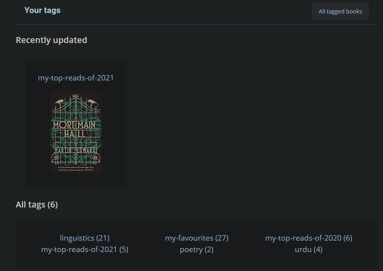Click the Lee Child quote on book cover
This screenshot has width=383, height=271.
click(76, 168)
